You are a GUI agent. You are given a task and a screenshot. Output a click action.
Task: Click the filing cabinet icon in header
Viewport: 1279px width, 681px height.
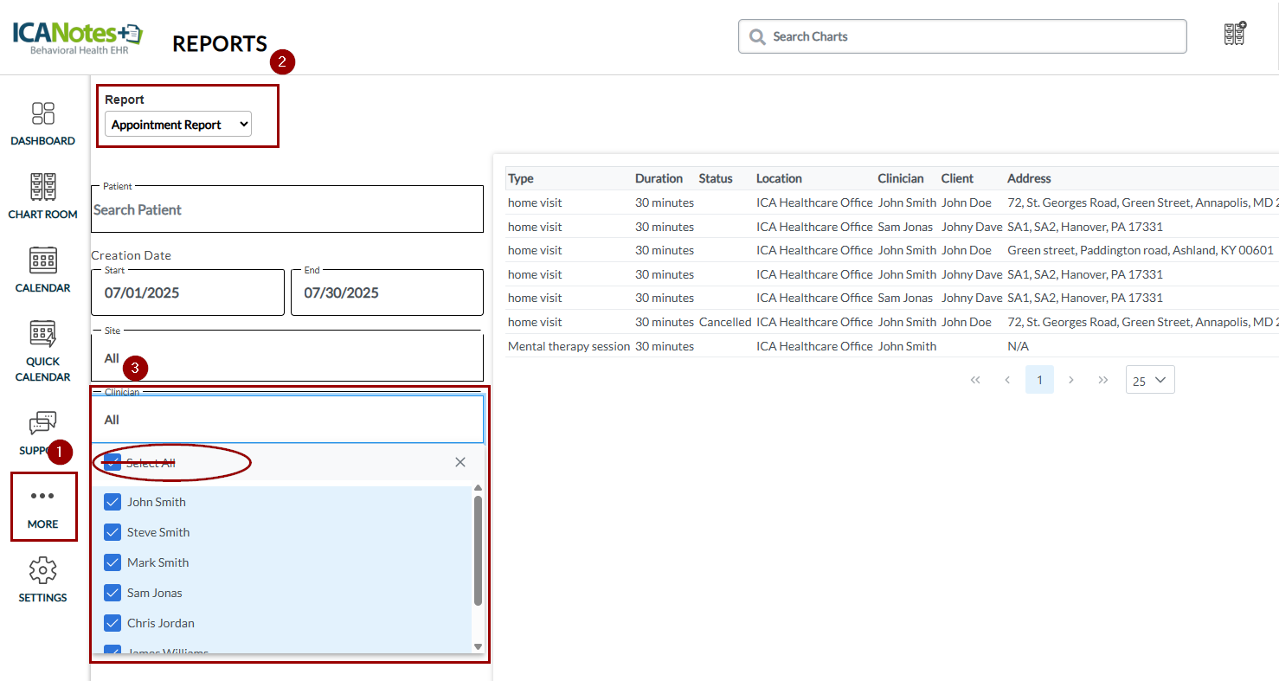point(1235,33)
